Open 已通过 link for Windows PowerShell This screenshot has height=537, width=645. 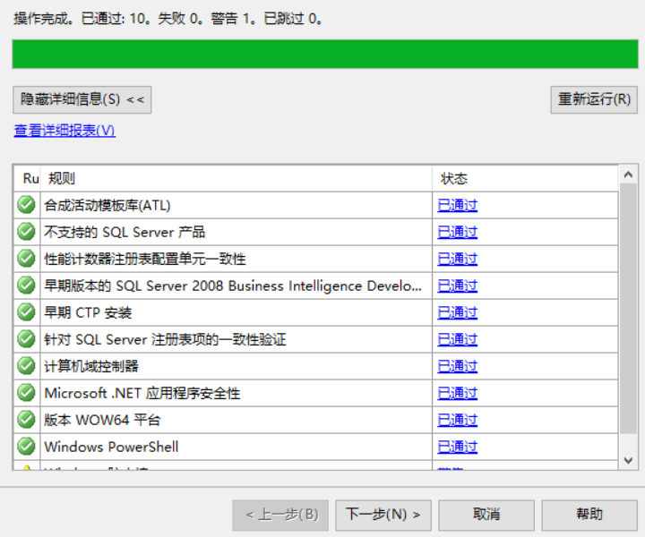click(458, 447)
